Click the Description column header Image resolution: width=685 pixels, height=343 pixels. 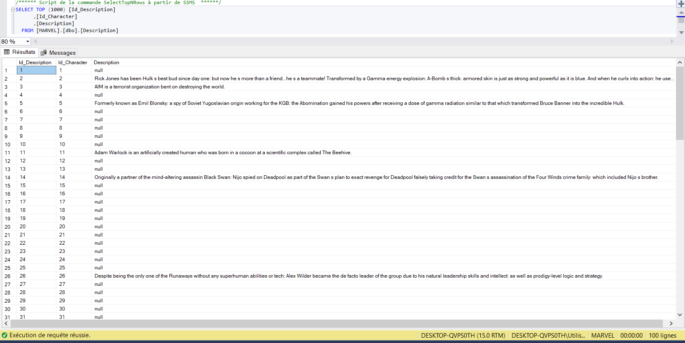[x=106, y=63]
